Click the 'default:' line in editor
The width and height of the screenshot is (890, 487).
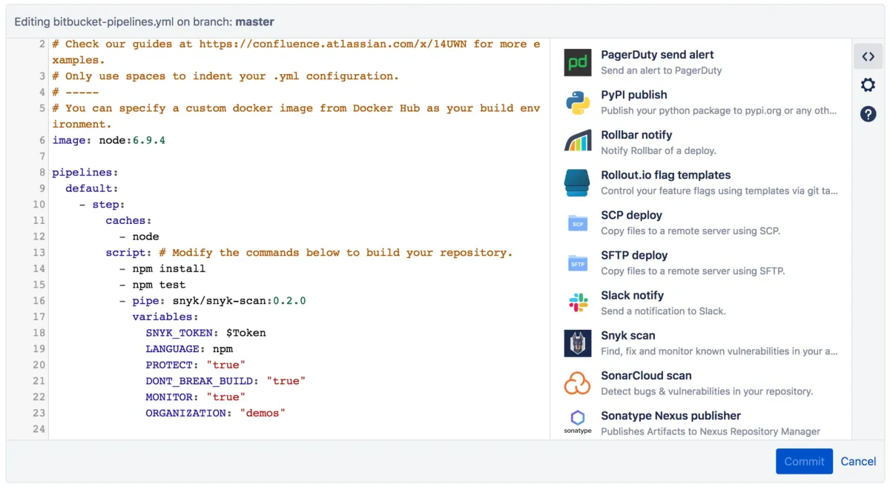coord(92,188)
